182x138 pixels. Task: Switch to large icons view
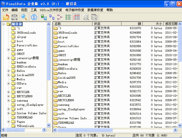[x=52, y=17]
